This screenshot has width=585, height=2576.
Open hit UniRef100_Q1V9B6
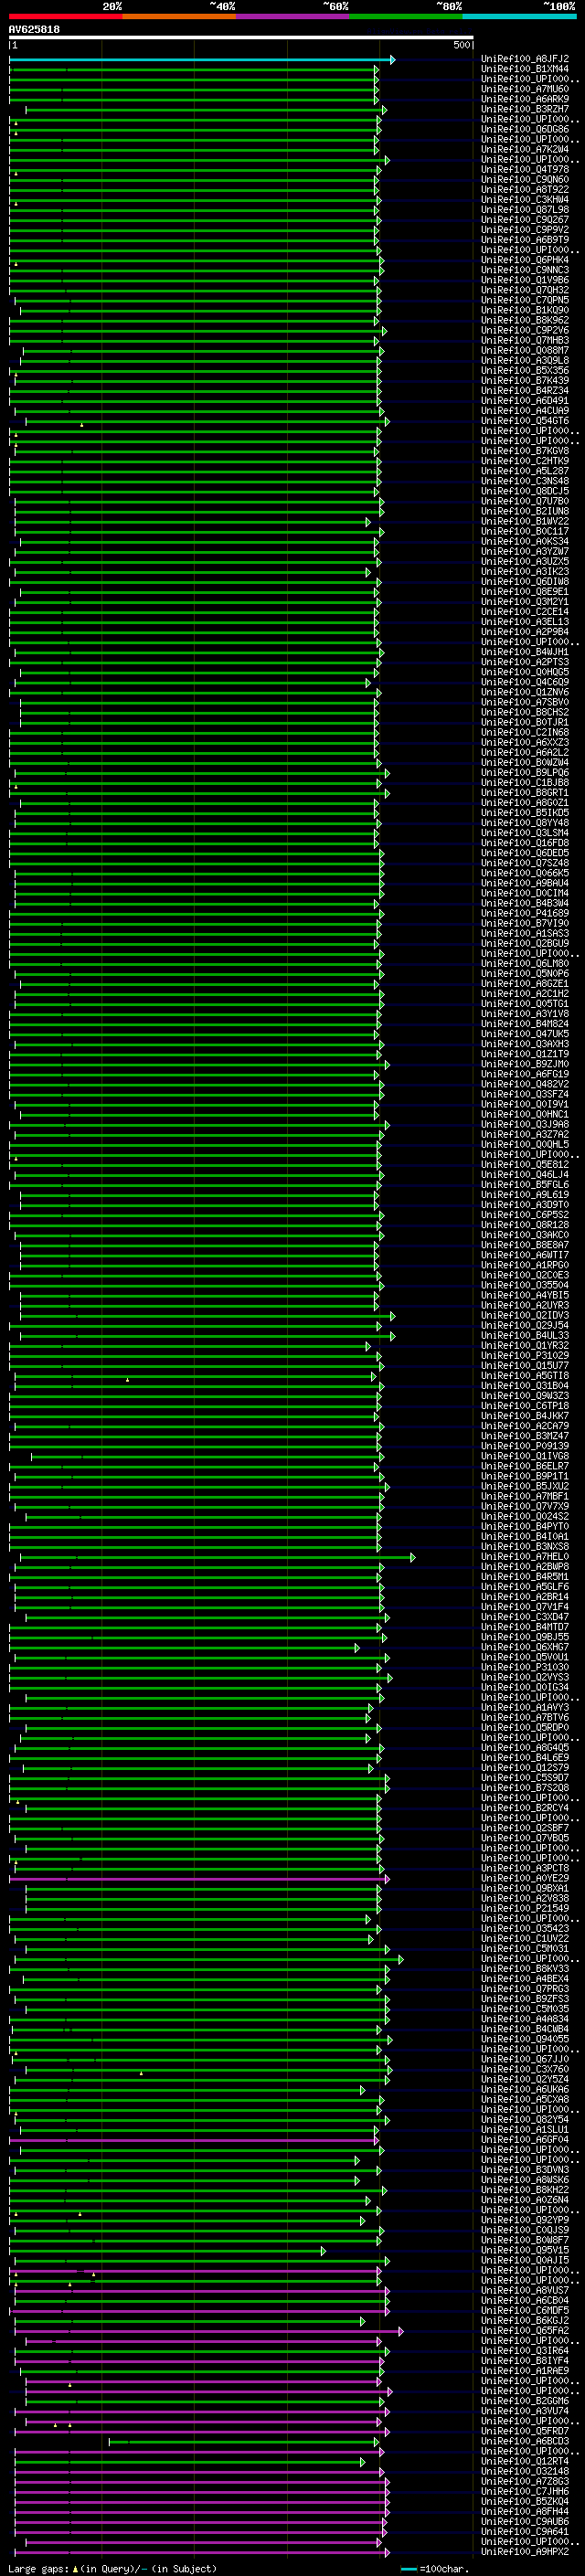click(525, 280)
